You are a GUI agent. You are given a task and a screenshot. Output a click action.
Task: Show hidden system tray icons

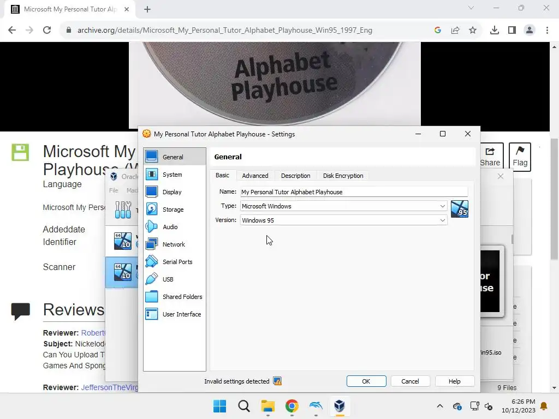440,406
